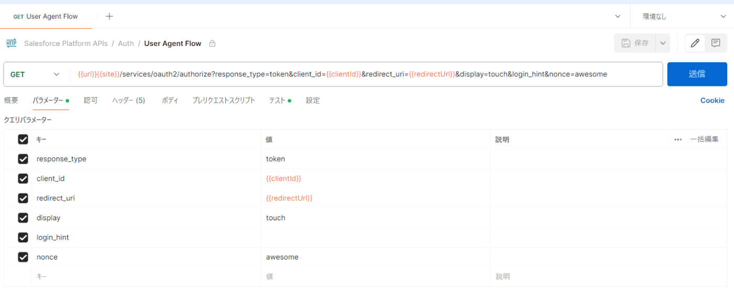Image resolution: width=734 pixels, height=293 pixels.
Task: Switch to the プレリクエストスクリプト tab
Action: point(223,100)
